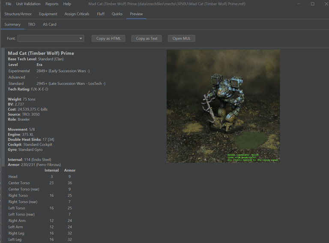Viewport: 329px width, 243px height.
Task: Click the Open MUL button
Action: 182,39
